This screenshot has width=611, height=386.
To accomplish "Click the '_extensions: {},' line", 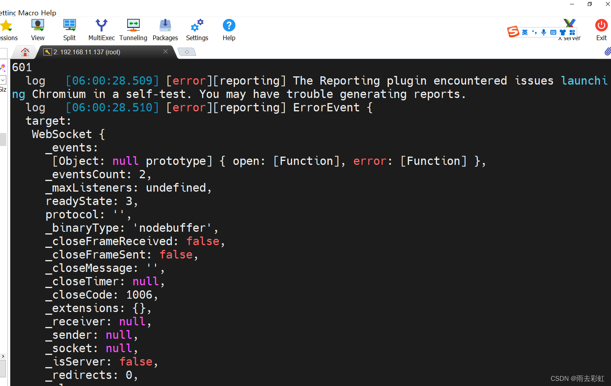I will (x=98, y=308).
